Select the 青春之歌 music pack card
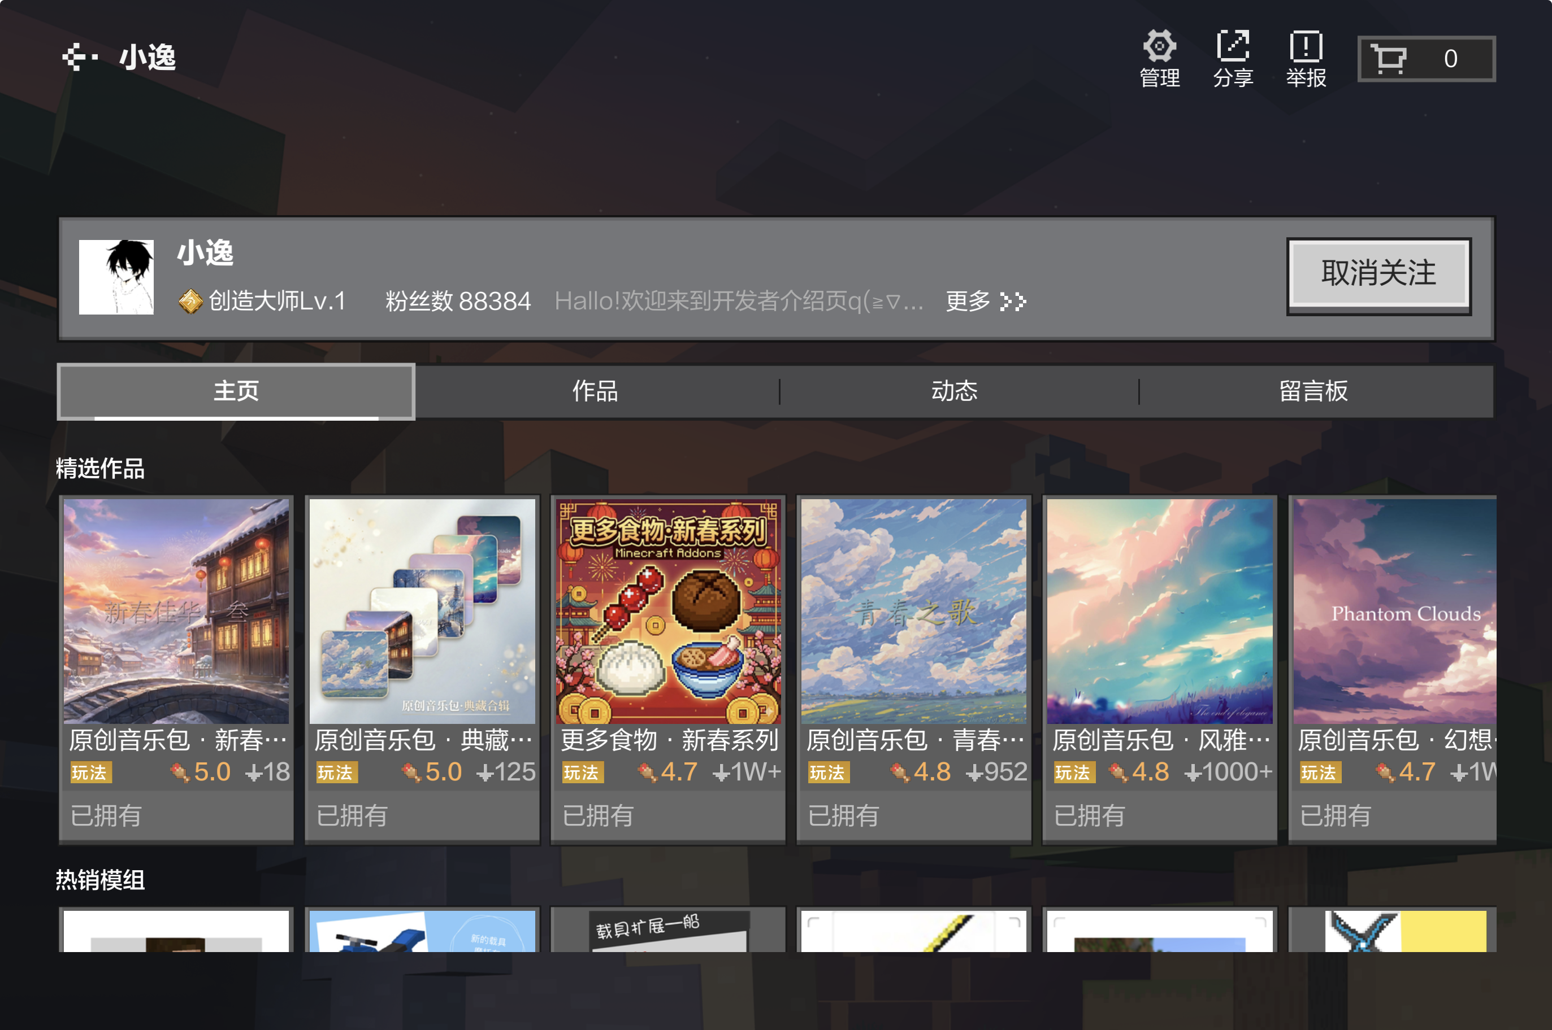This screenshot has width=1552, height=1030. click(914, 611)
